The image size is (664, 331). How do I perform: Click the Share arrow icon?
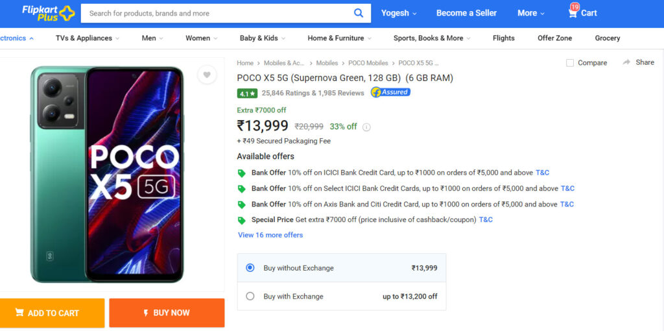[626, 62]
